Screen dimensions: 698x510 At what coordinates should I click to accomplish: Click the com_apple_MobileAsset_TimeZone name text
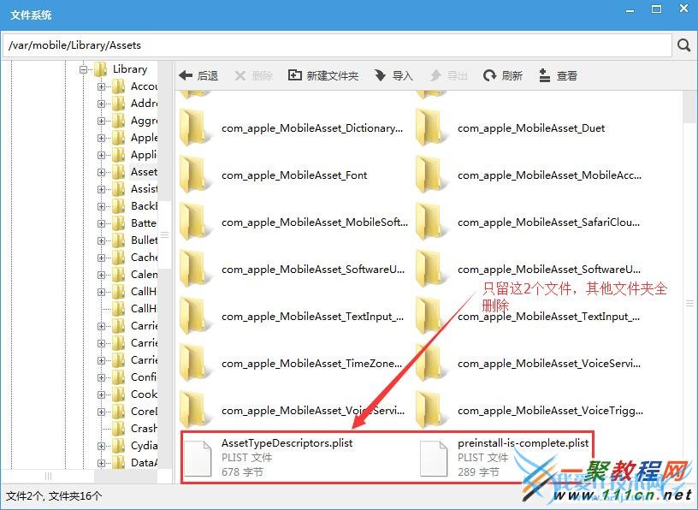(x=312, y=364)
